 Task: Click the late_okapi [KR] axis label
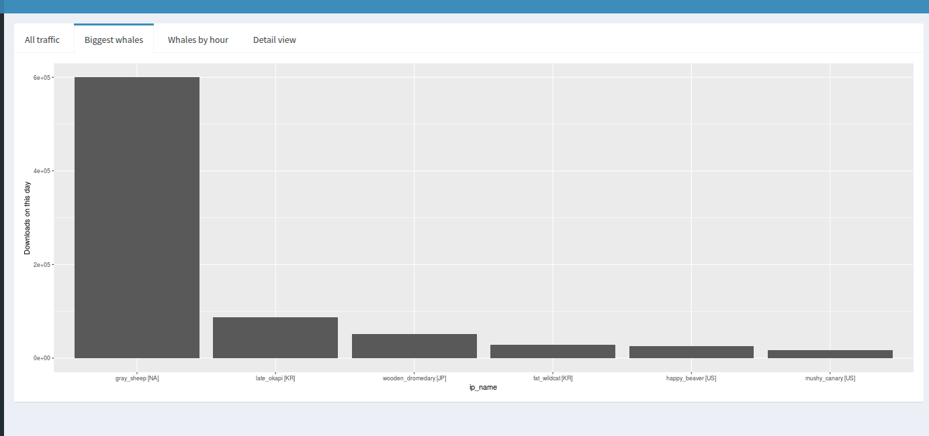pos(275,378)
